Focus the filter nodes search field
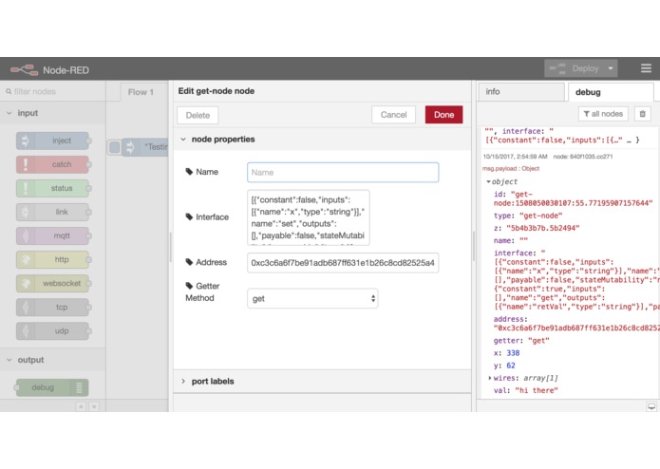660x469 pixels. click(x=52, y=91)
